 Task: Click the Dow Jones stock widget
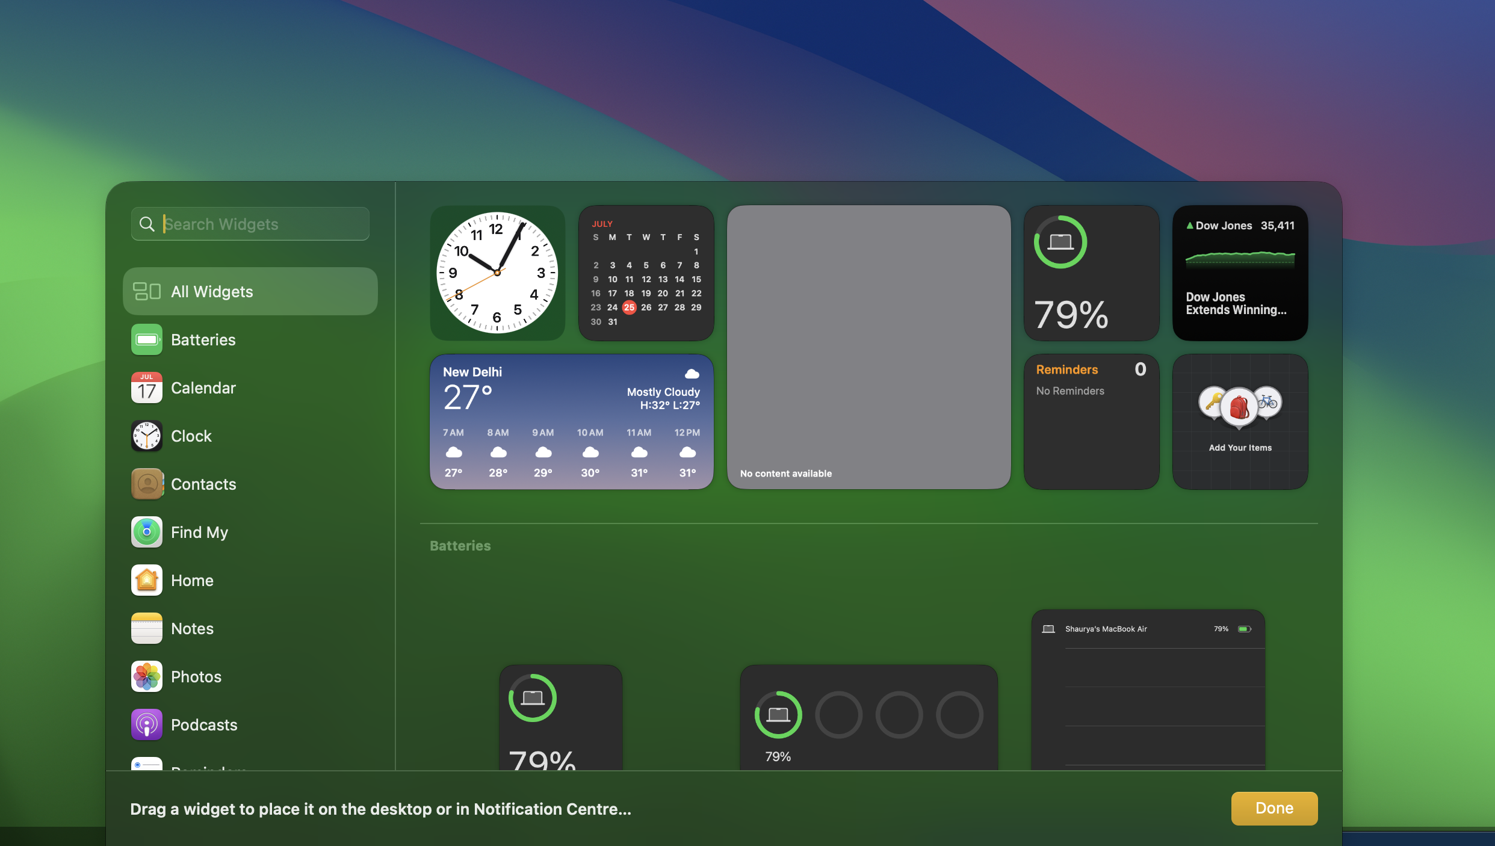pos(1242,272)
